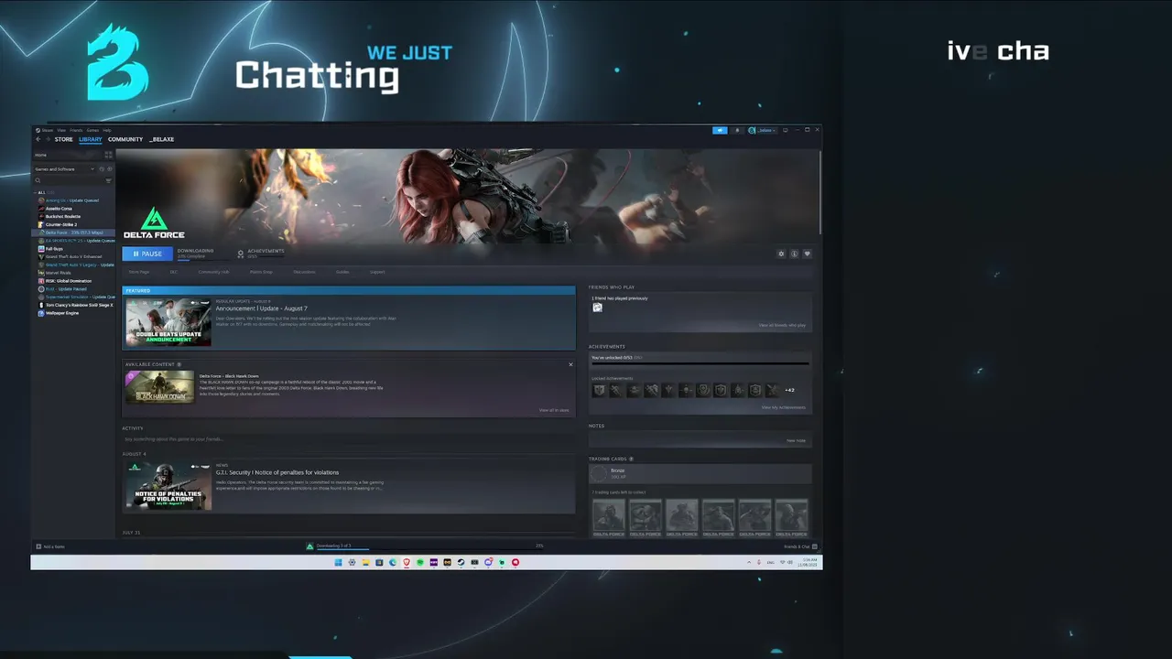Select Fall Guys in the library list
Screen dimensions: 1172x659
coord(73,249)
